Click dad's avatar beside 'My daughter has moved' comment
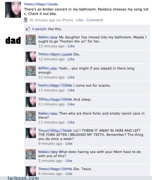Screen dimensions: 152x180 coord(31,40)
